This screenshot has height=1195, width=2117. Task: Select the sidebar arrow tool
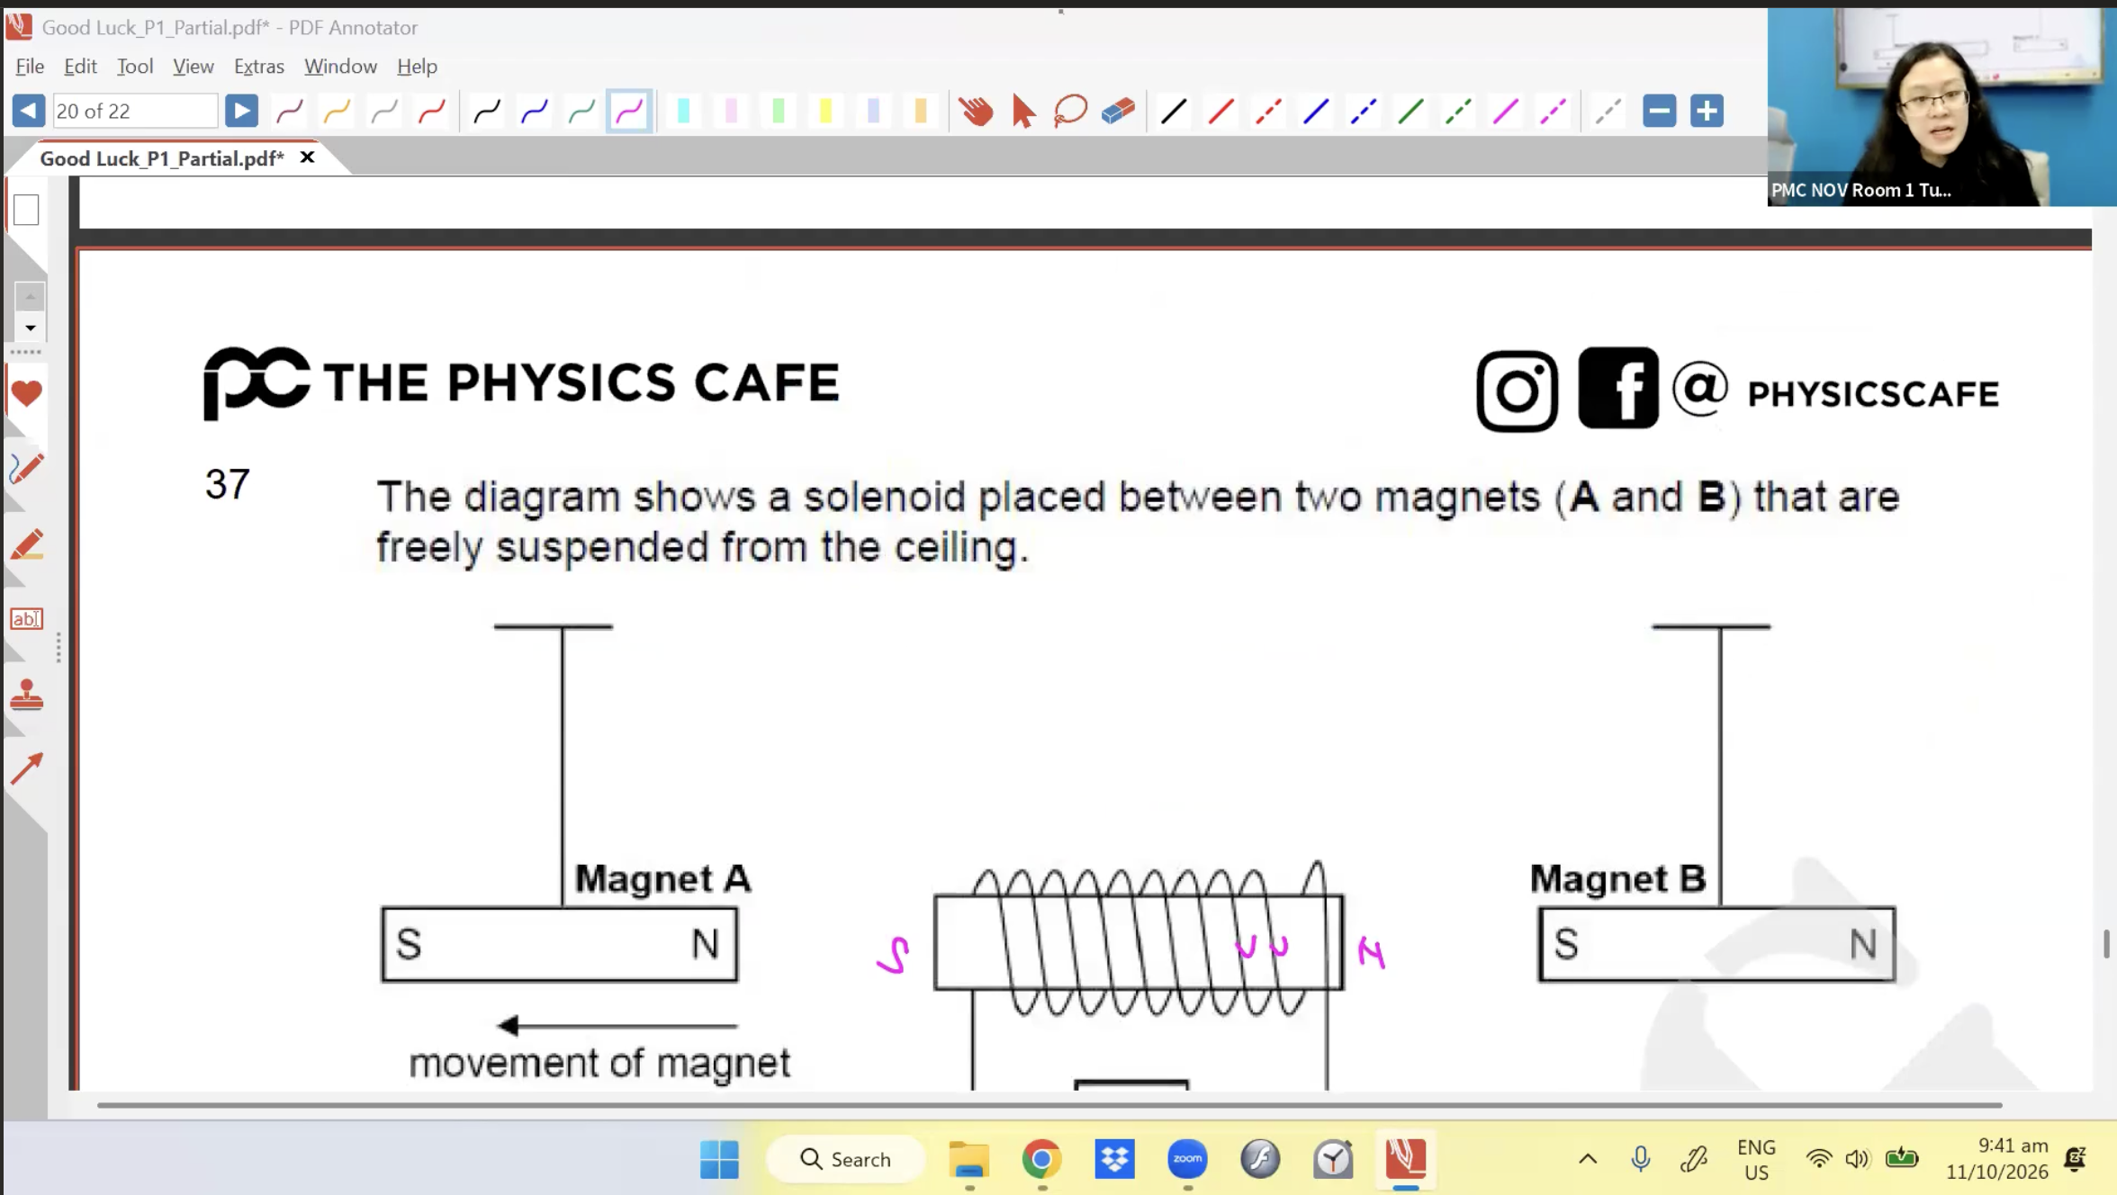pos(26,768)
